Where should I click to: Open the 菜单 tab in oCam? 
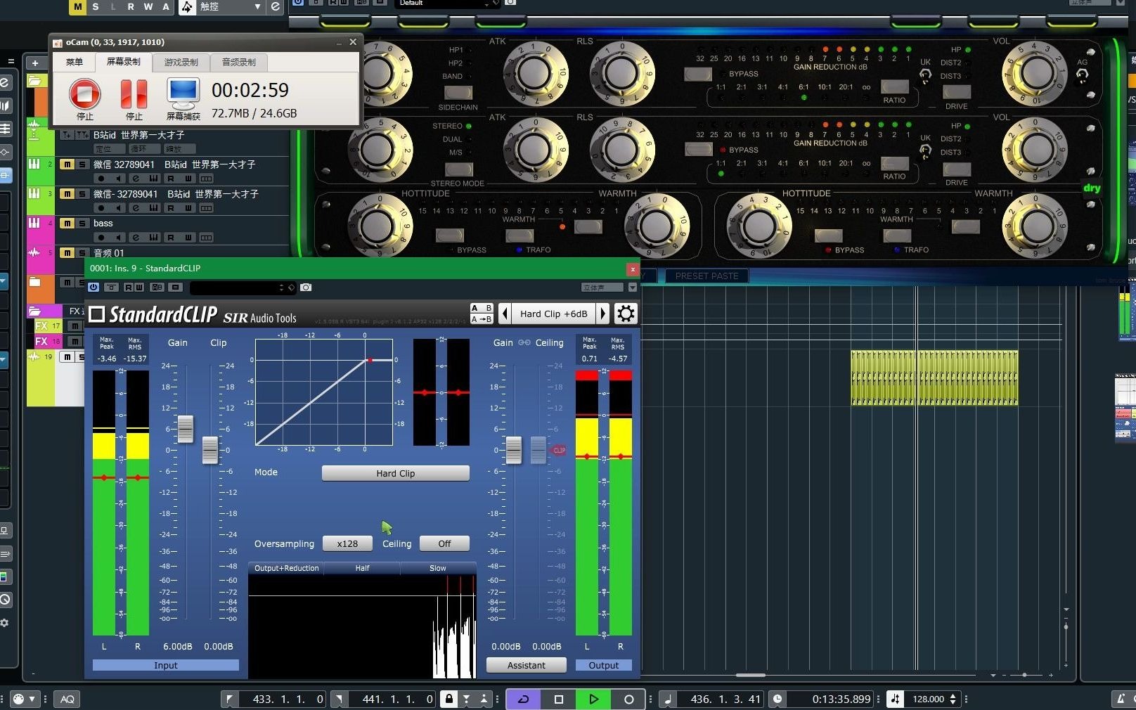point(75,62)
